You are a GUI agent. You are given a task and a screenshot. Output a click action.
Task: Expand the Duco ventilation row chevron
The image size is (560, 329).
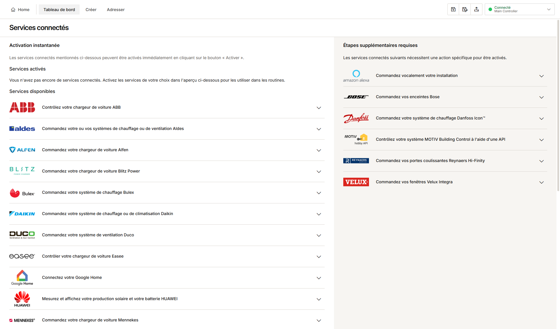tap(319, 235)
